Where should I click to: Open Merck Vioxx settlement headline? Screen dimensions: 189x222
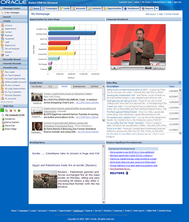[x=132, y=152]
